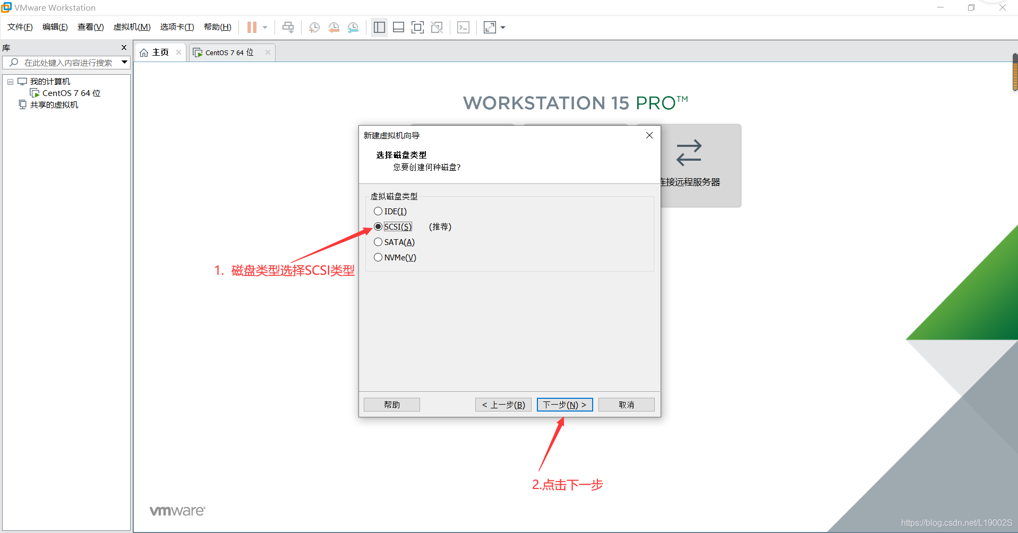The width and height of the screenshot is (1018, 533).
Task: Select the NVMe(V) disk type radio button
Action: 378,258
